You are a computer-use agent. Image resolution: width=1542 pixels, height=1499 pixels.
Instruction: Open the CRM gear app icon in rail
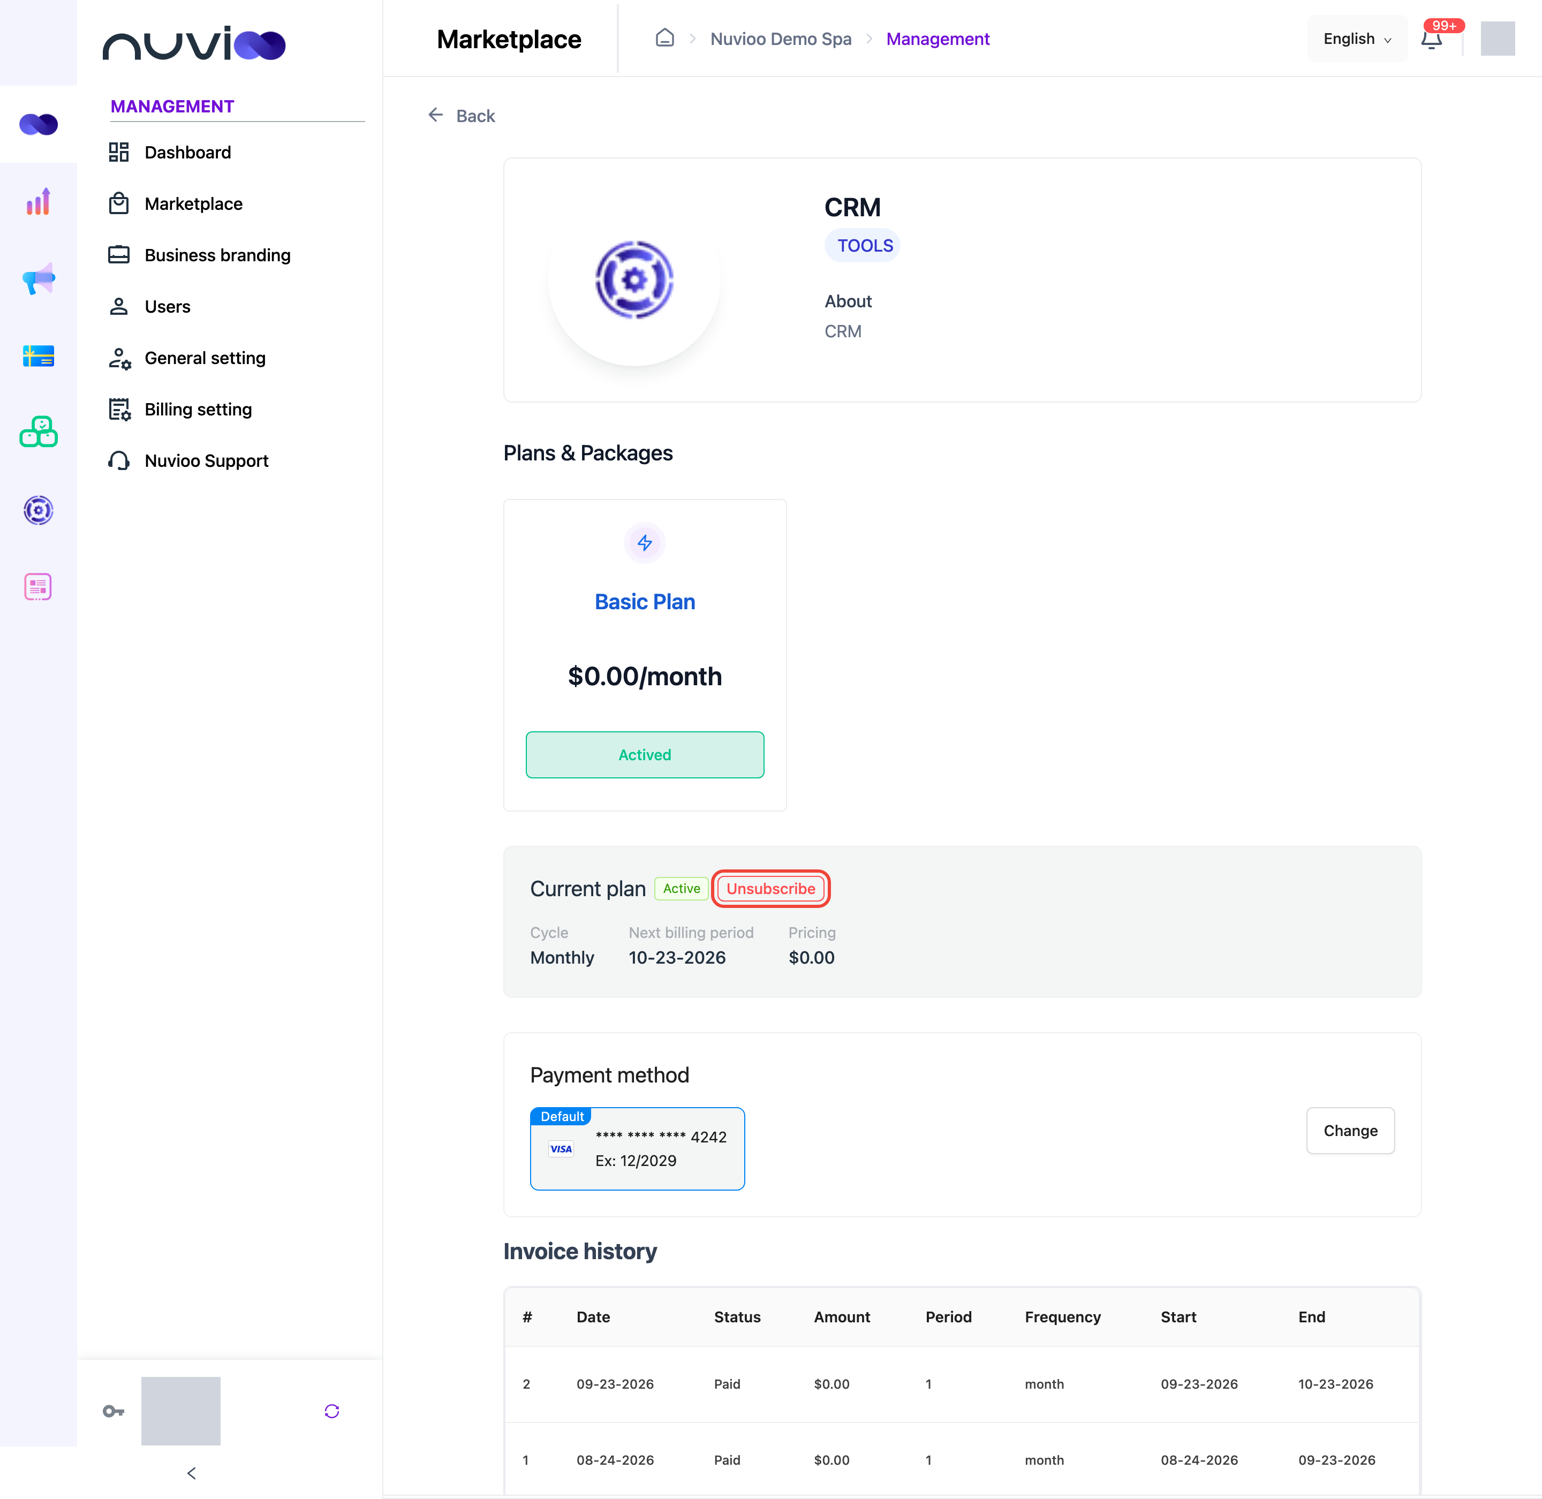coord(39,510)
